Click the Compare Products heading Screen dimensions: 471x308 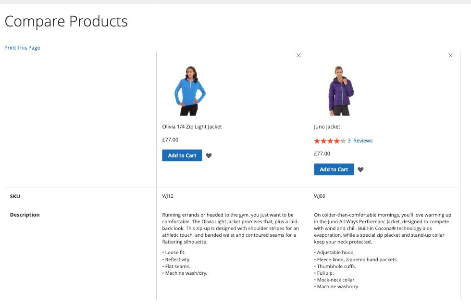coord(66,21)
